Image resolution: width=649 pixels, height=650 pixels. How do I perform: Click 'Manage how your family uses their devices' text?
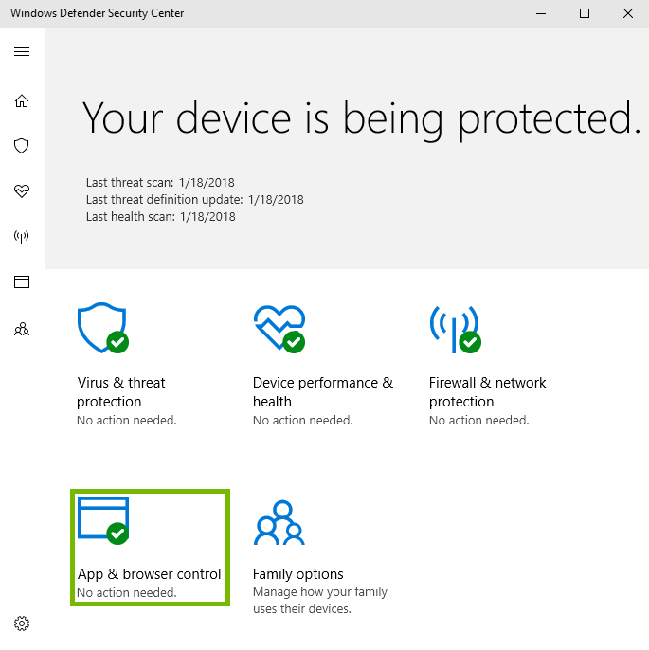point(320,601)
